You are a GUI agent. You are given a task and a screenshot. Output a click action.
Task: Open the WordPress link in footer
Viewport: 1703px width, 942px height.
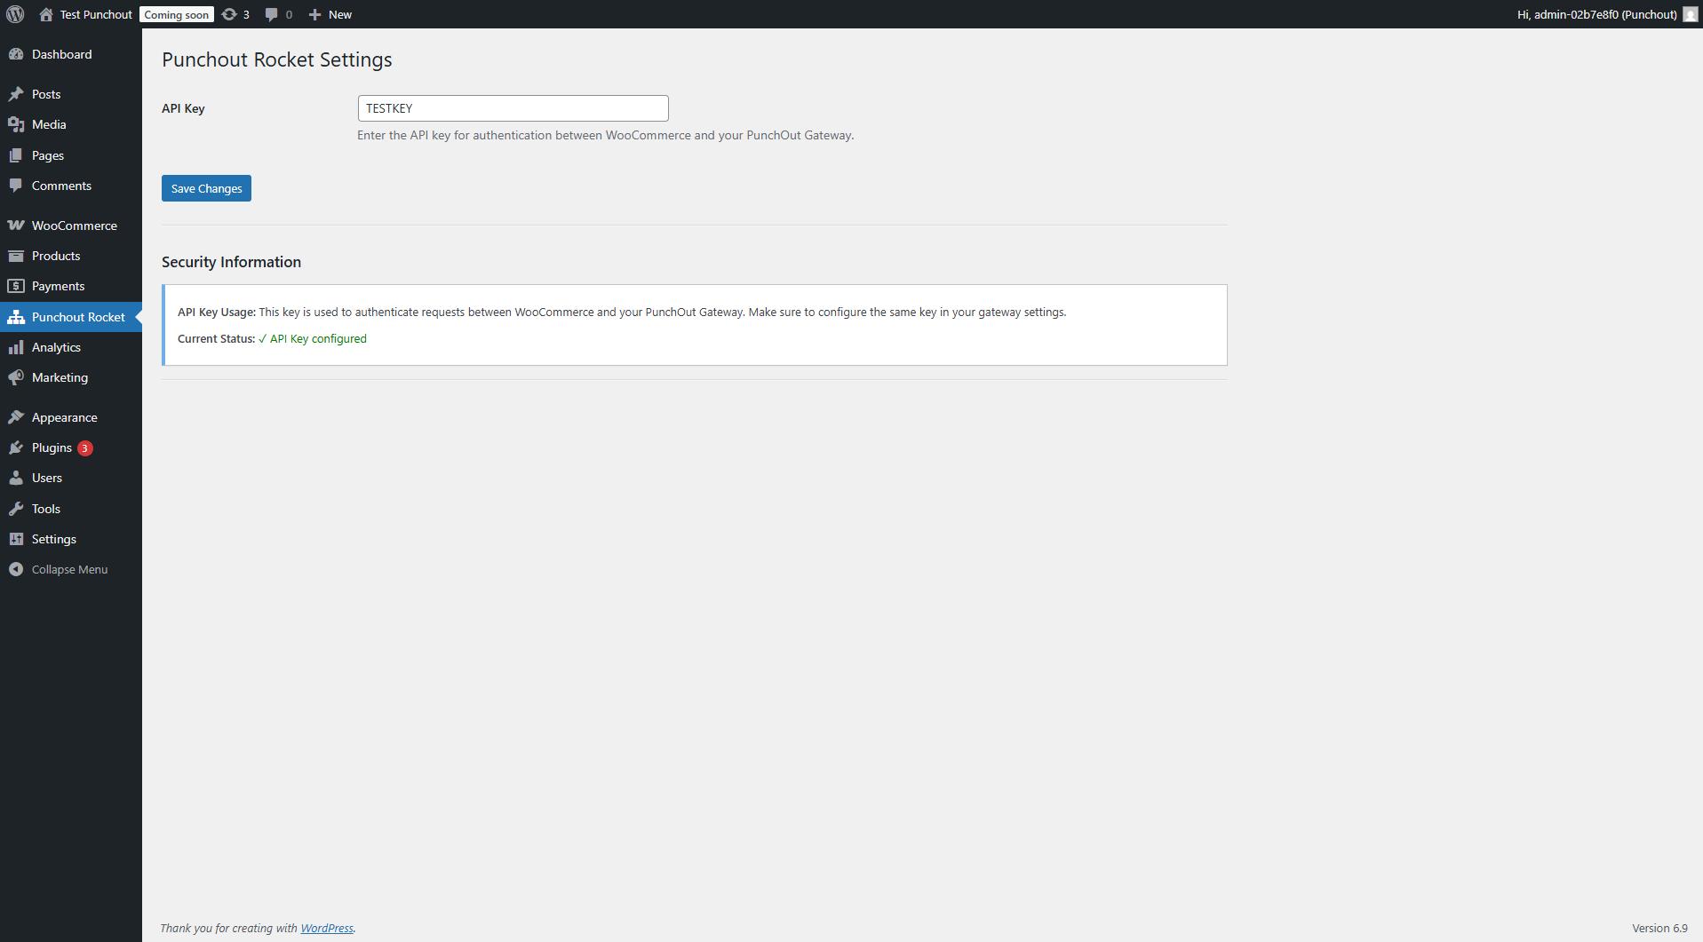click(326, 928)
